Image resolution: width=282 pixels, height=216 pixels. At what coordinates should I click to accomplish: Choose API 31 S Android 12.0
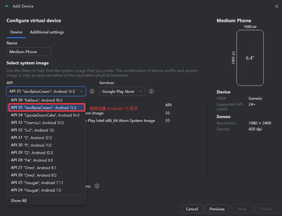click(x=46, y=138)
